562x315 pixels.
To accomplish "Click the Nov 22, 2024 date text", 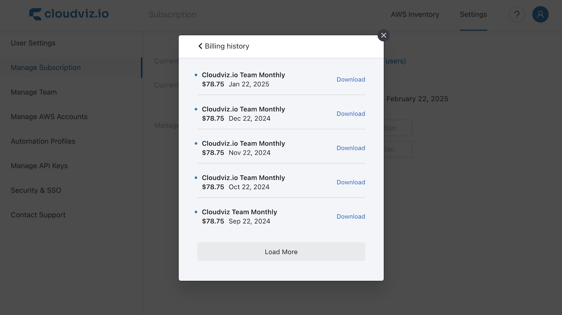I will pos(250,153).
